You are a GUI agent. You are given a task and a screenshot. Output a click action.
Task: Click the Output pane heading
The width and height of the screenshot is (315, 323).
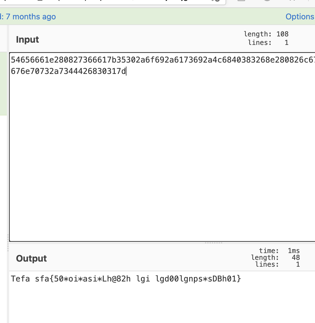31,258
